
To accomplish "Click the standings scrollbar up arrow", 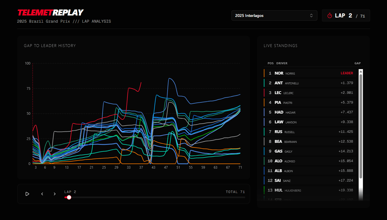I will point(361,71).
